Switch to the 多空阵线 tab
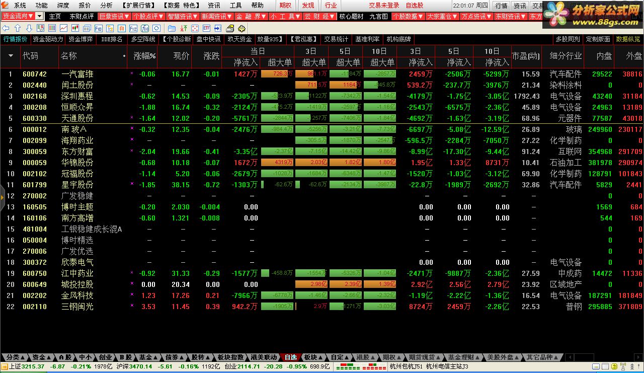Viewport: 644px width, 373px height. [143, 39]
